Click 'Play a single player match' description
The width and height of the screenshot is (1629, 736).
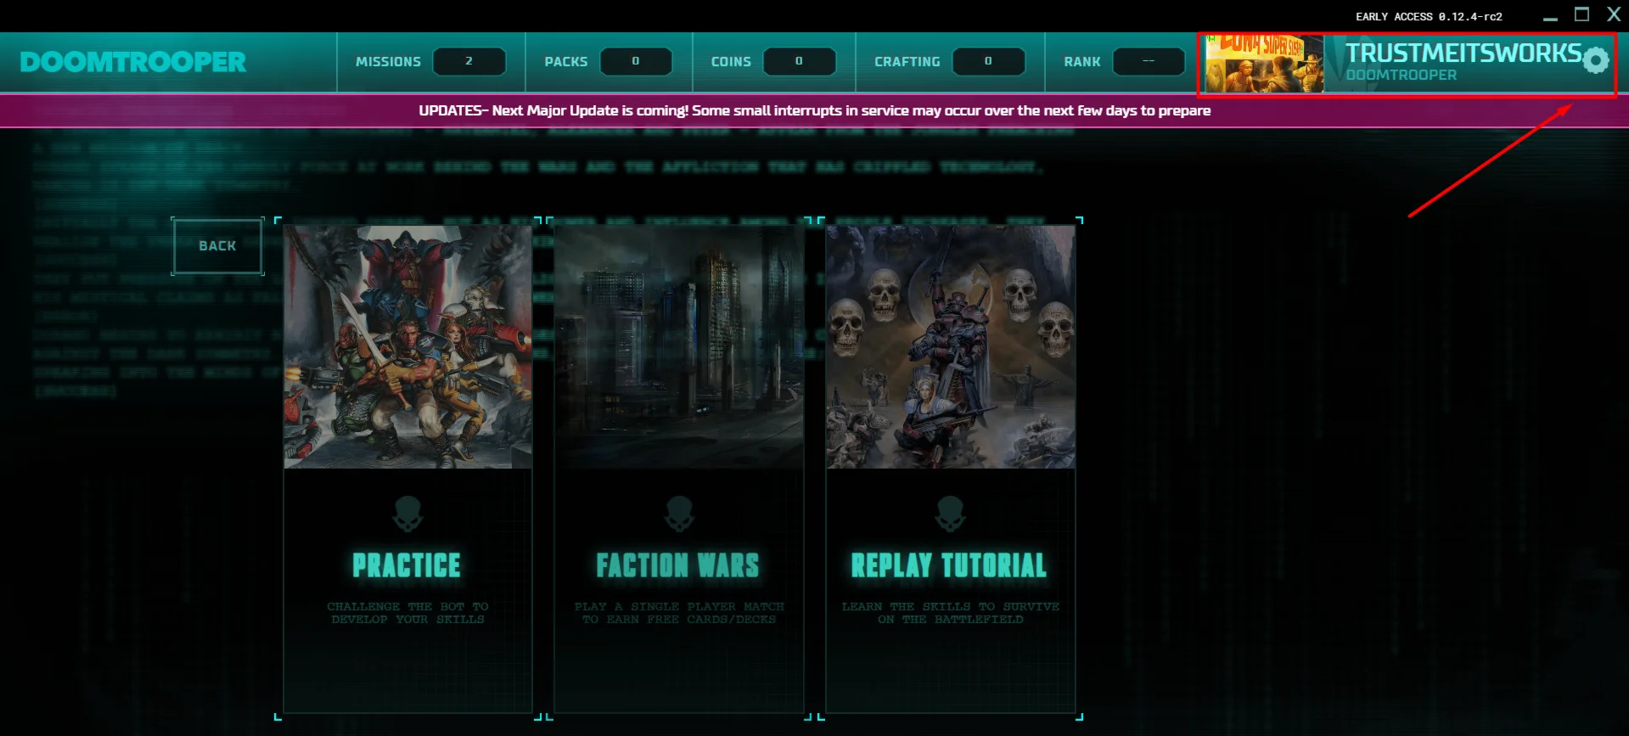[x=679, y=613]
